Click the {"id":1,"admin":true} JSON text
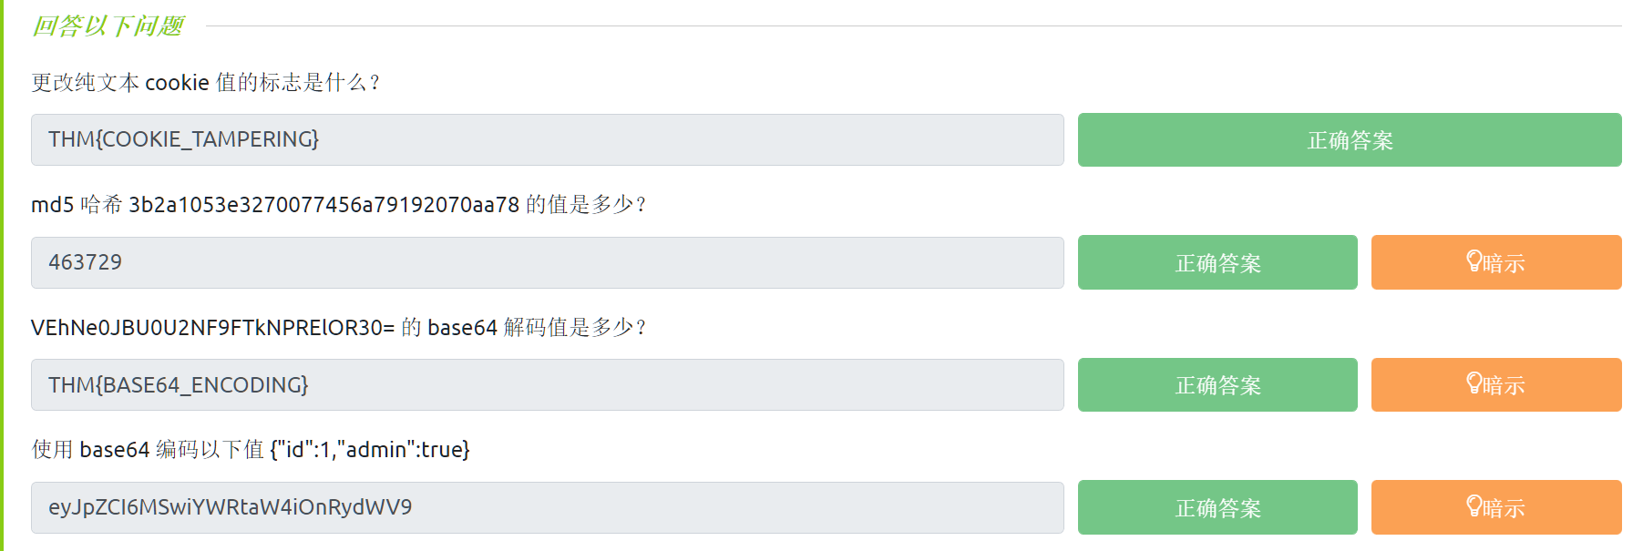Viewport: 1643px width, 551px height. click(x=370, y=450)
